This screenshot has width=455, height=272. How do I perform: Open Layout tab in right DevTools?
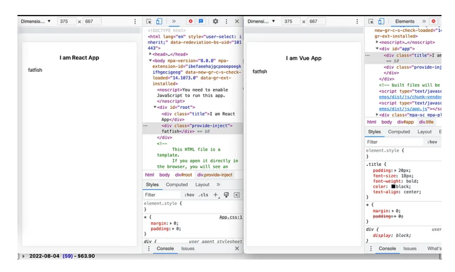tap(424, 132)
